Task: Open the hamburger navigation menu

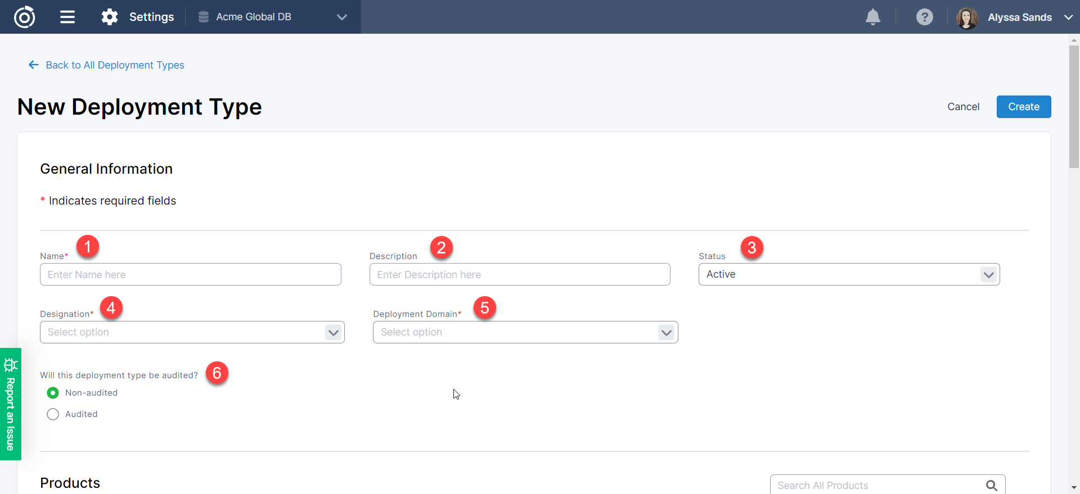Action: click(x=67, y=17)
